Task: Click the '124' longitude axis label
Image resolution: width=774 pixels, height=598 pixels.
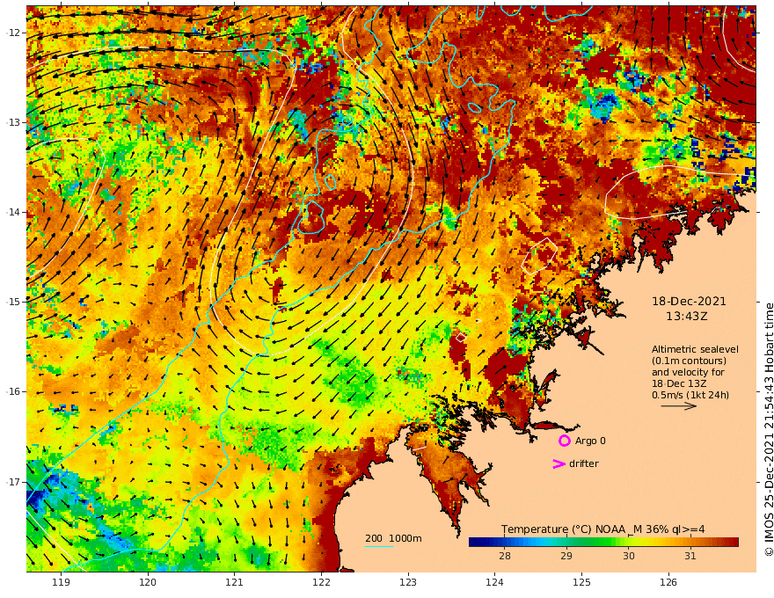Action: pos(494,582)
